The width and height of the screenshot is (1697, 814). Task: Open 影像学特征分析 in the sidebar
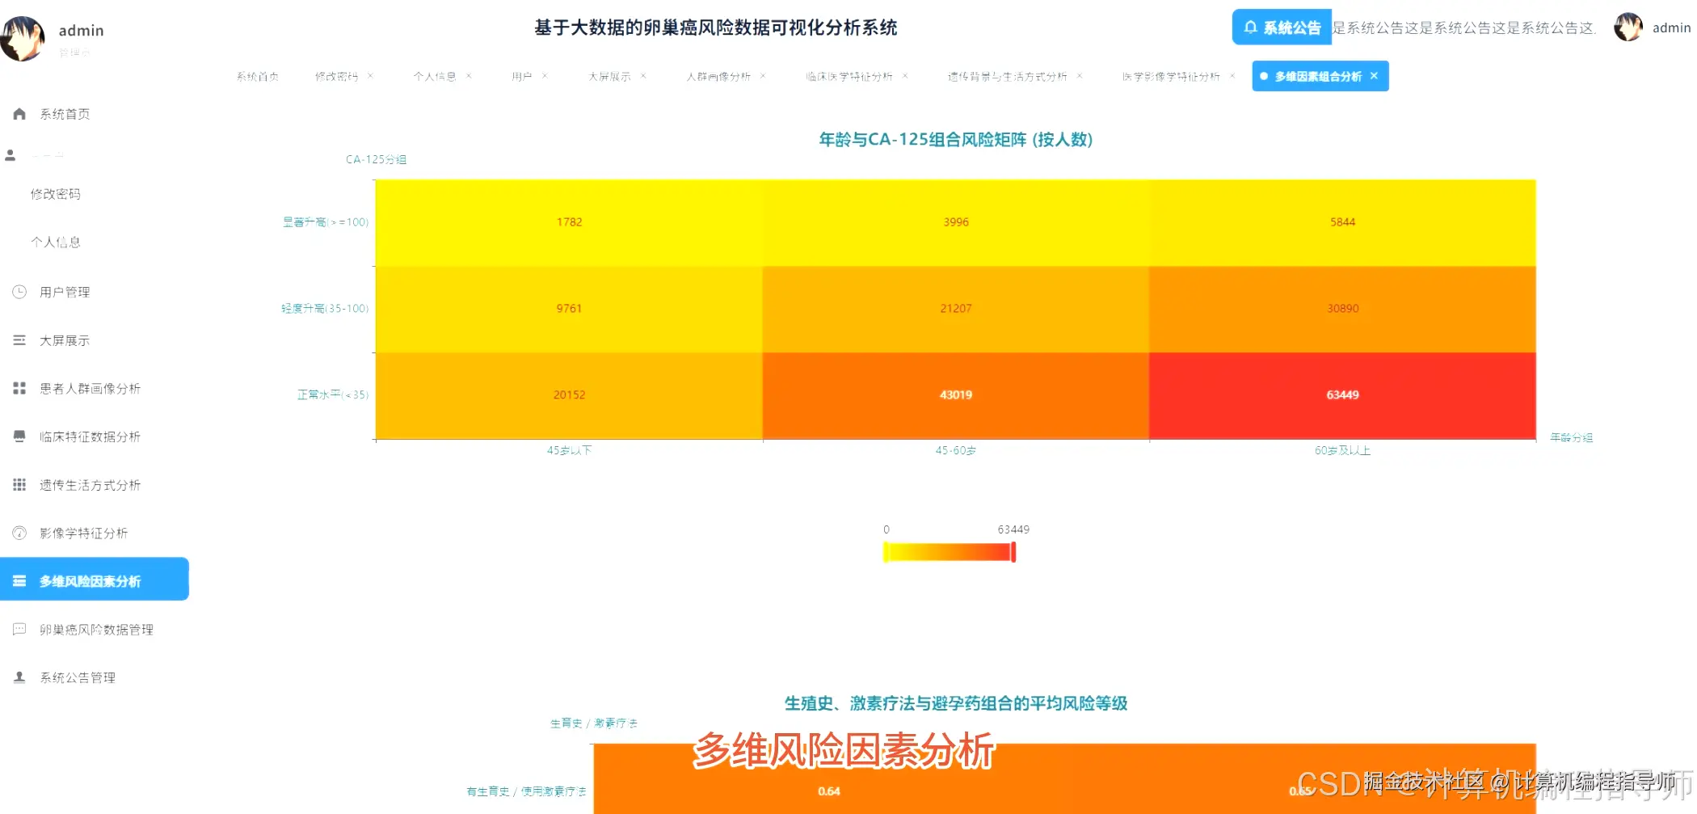tap(84, 533)
